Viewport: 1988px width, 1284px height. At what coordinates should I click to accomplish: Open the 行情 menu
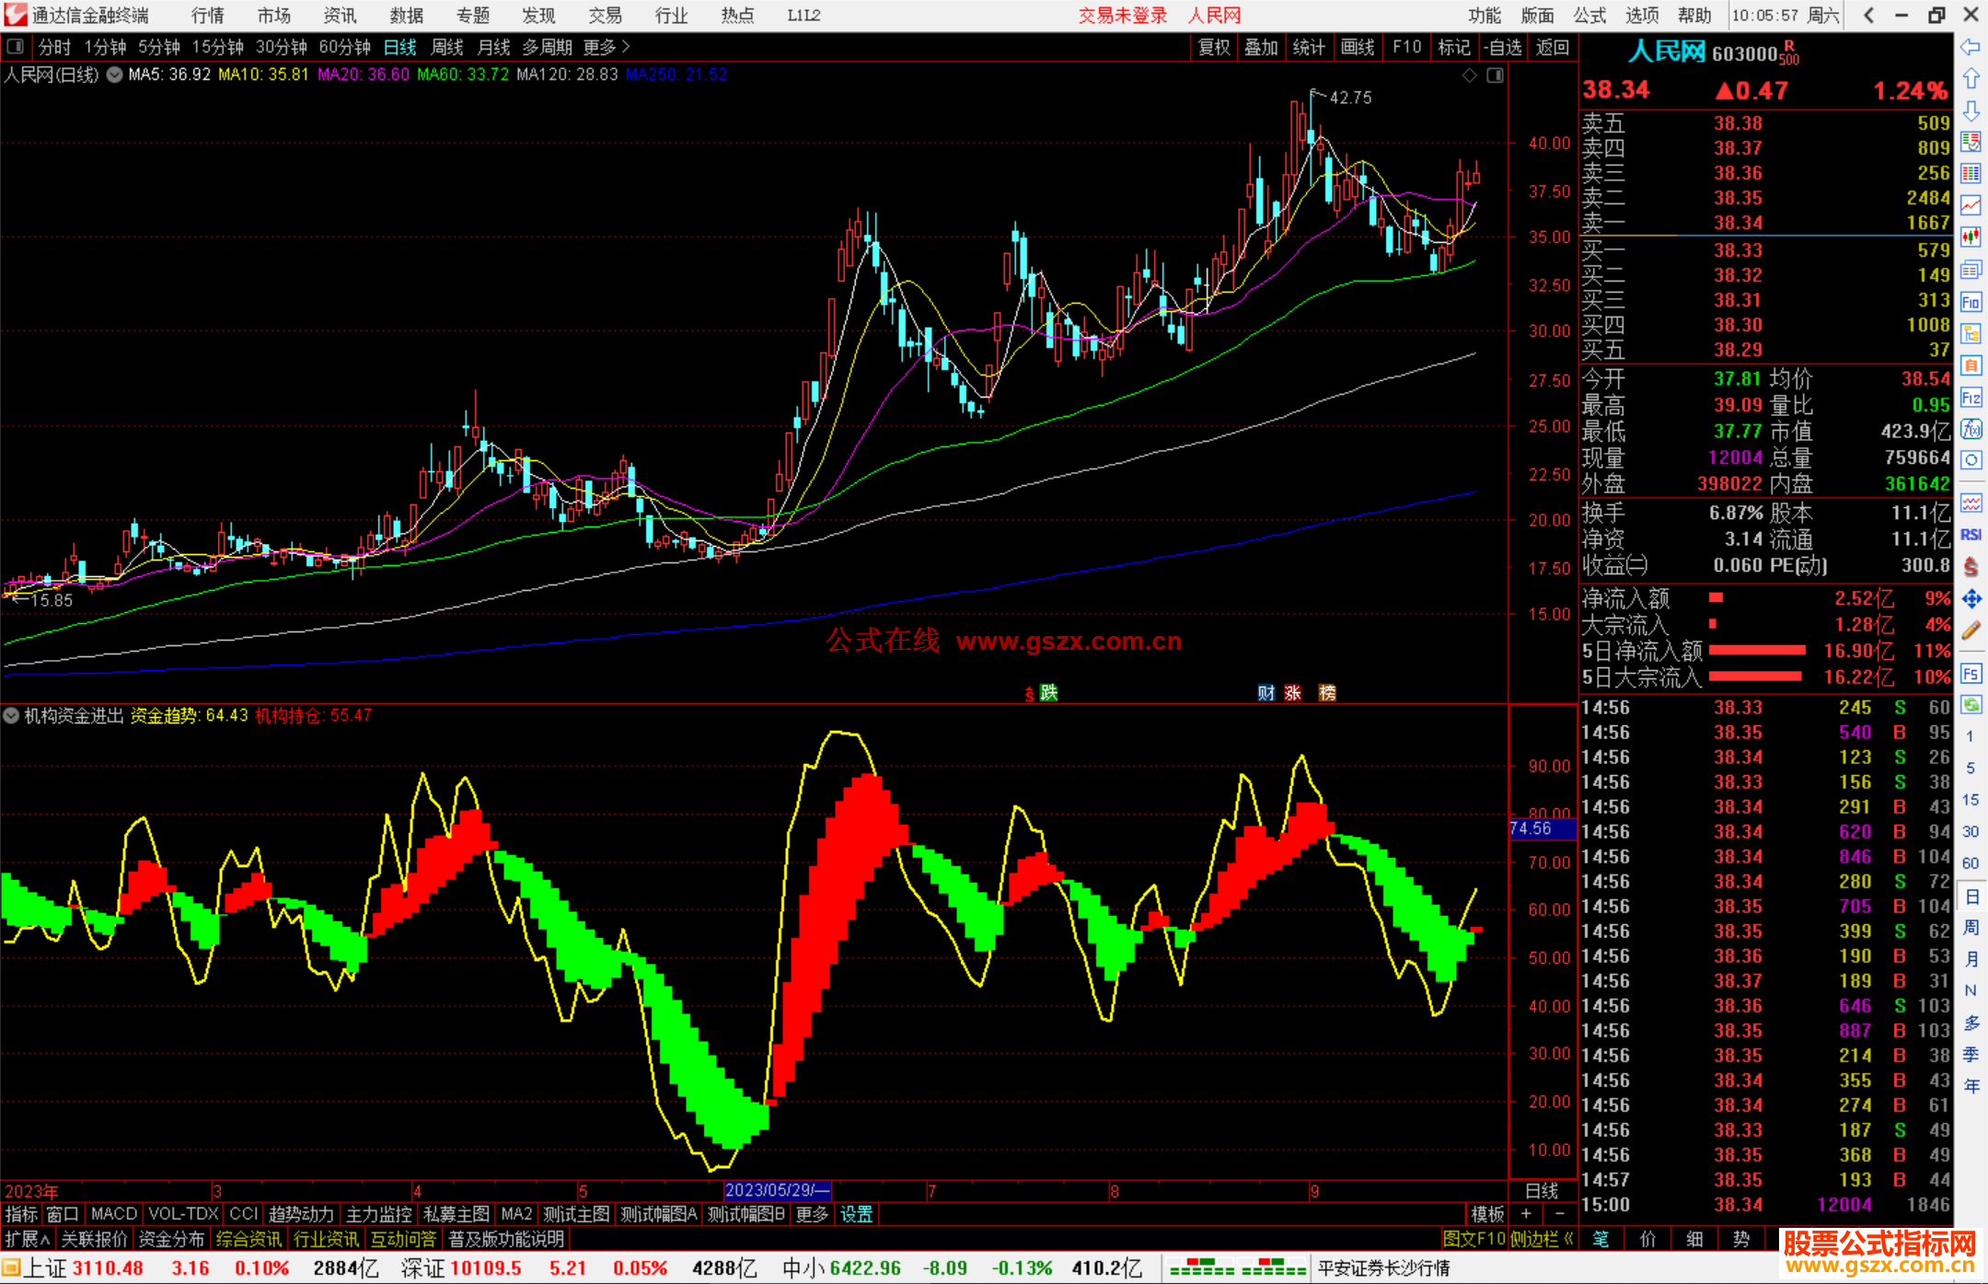(x=208, y=16)
